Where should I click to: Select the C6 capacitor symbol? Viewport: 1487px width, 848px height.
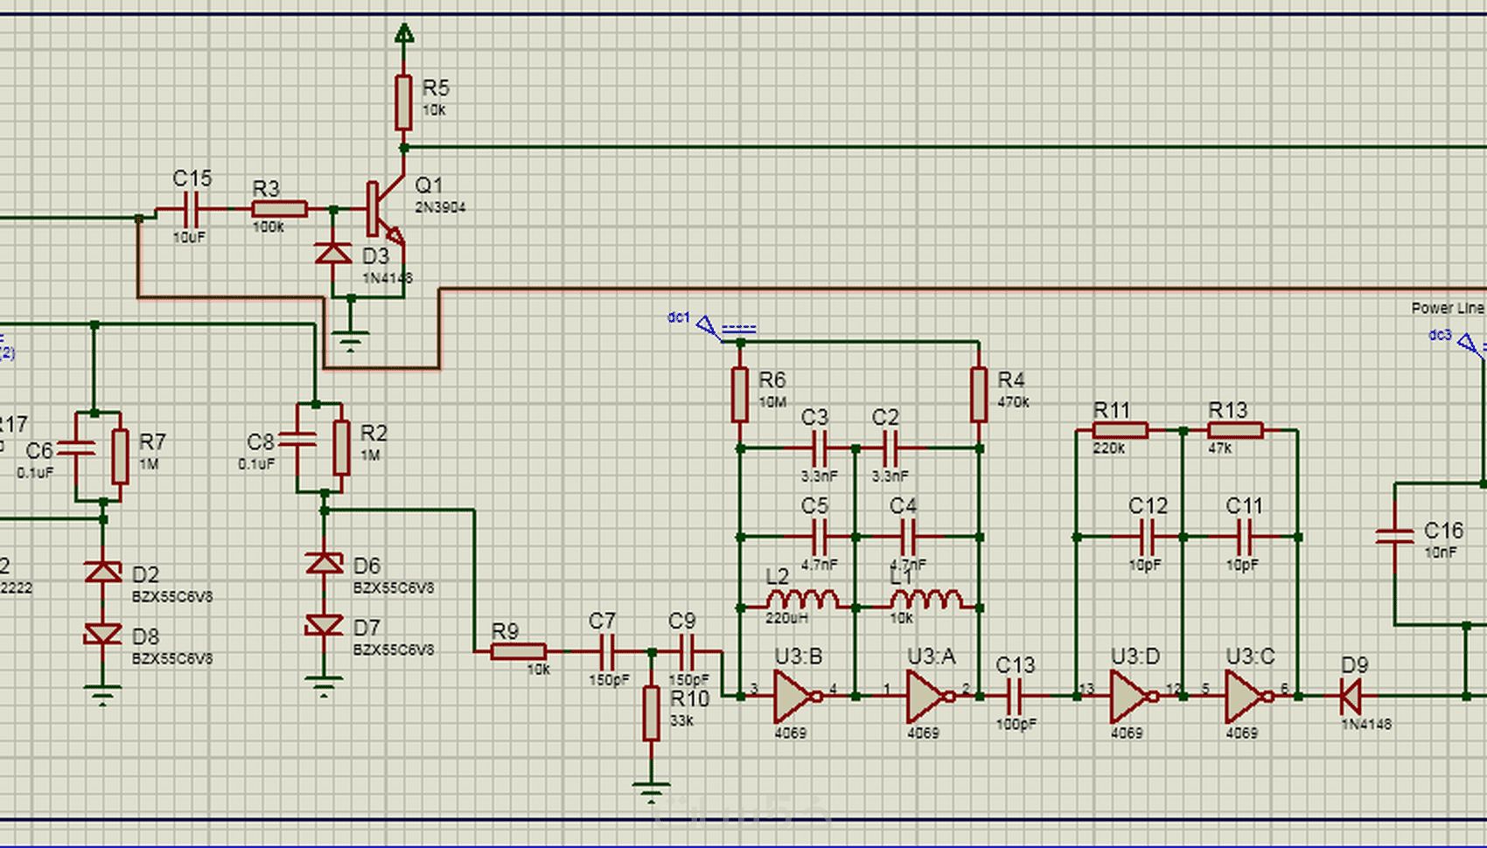pos(75,448)
